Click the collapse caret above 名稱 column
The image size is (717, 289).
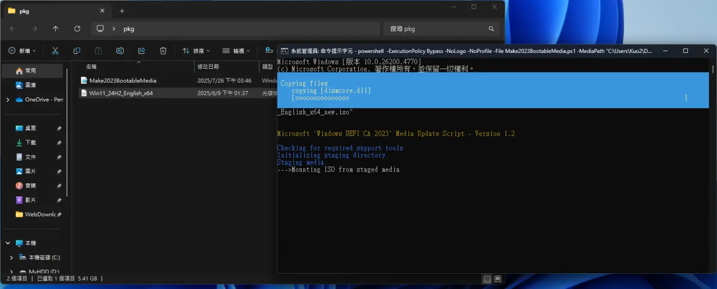(139, 62)
